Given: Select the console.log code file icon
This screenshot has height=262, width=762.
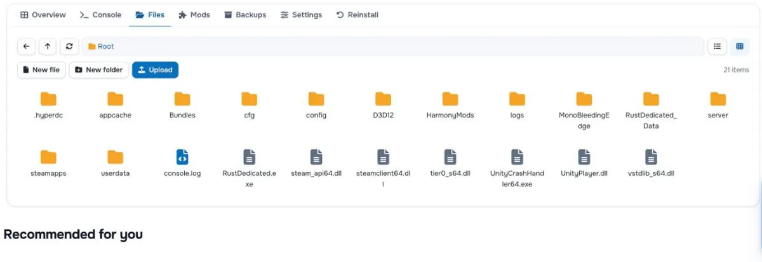Looking at the screenshot, I should coord(182,157).
